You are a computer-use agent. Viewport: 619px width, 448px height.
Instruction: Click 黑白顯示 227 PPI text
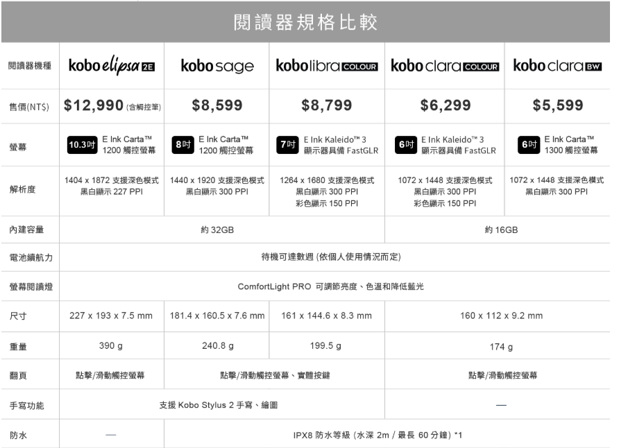(x=112, y=191)
